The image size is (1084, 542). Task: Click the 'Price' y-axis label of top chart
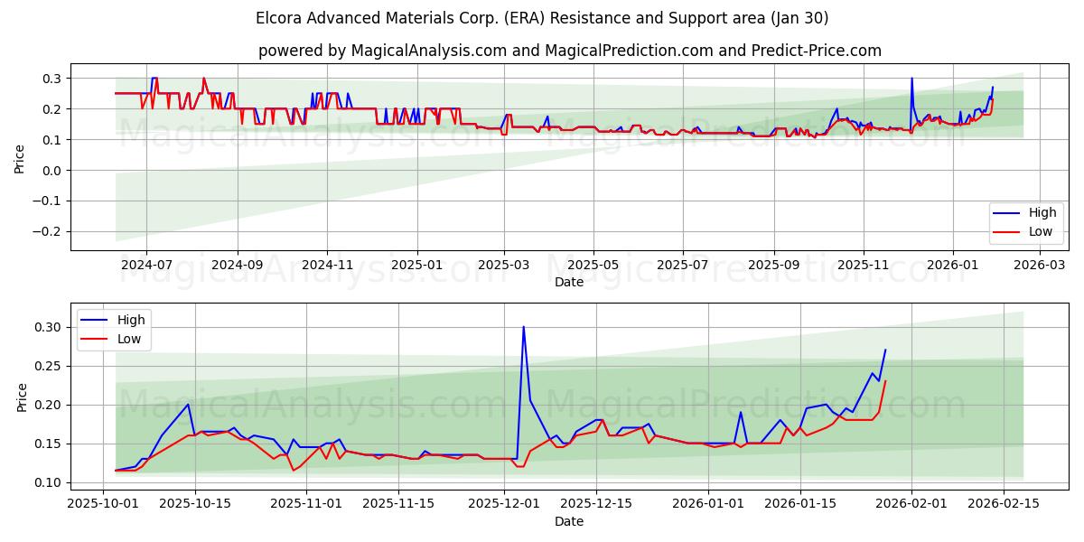tap(20, 159)
